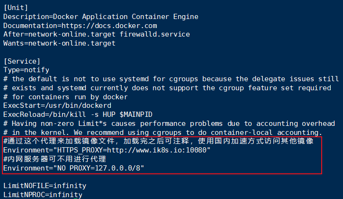Click the [Service] section header

click(x=22, y=61)
